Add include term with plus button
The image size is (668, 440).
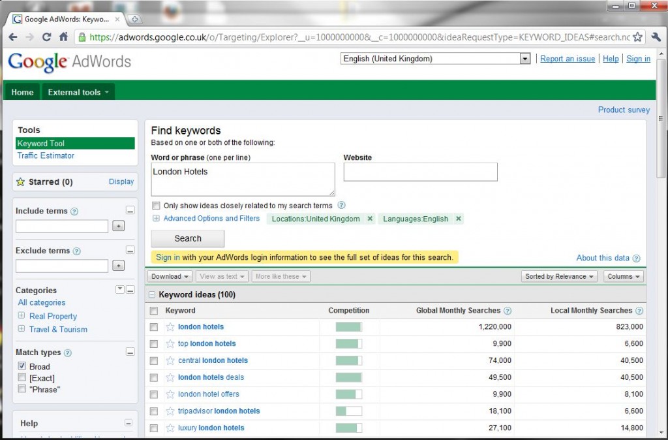click(x=119, y=226)
